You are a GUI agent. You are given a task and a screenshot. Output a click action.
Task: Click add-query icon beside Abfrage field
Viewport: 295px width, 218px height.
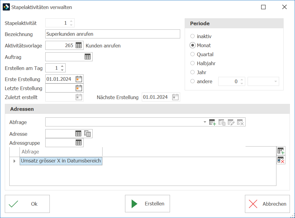(213, 122)
